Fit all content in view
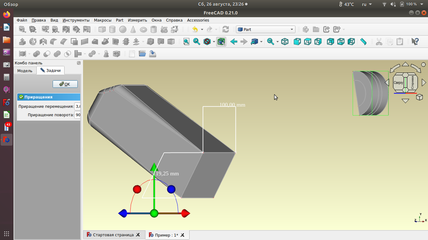Screen dimensions: 428x240 (x=186, y=42)
